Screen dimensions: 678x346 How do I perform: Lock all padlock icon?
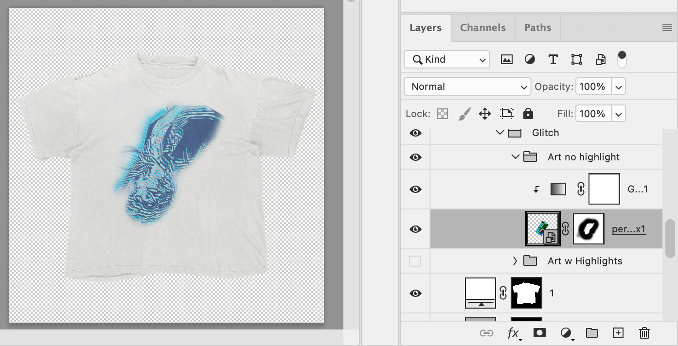pos(528,114)
